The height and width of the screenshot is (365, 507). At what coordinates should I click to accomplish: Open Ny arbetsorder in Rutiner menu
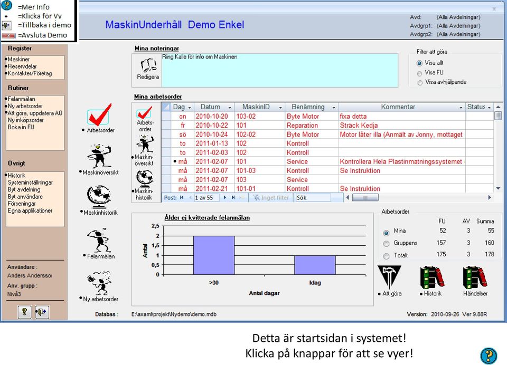(25, 106)
